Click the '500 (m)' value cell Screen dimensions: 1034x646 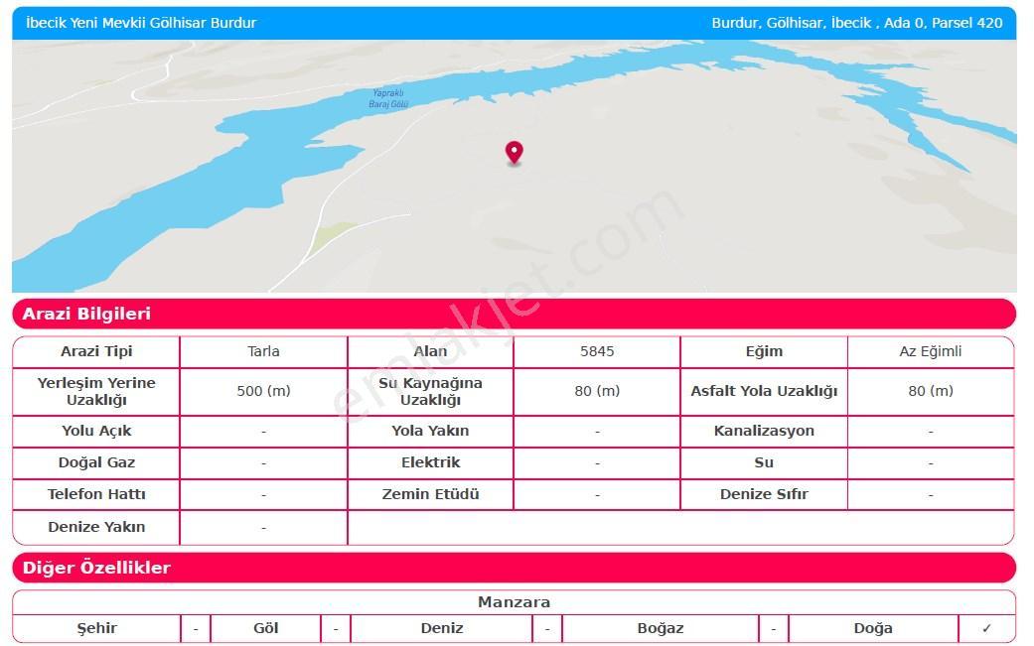click(x=264, y=391)
